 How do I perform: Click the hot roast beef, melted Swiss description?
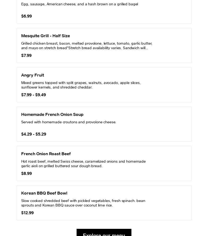(x=83, y=162)
